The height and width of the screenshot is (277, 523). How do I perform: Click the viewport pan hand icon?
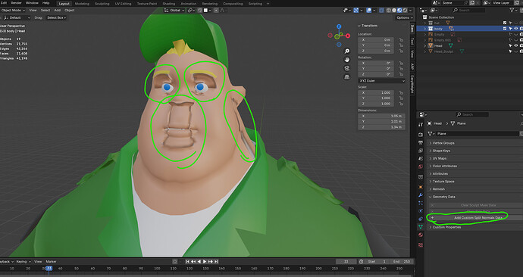point(347,60)
